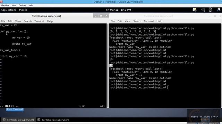This screenshot has height=124, width=222.
Task: Click the last prompt cursor in right terminal
Action: coord(168,87)
